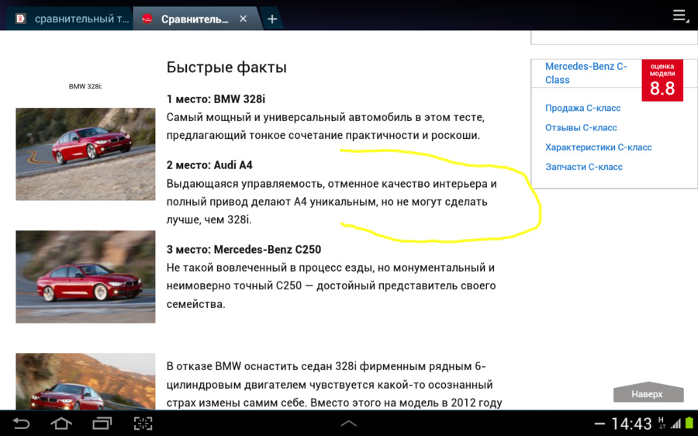
Task: Click '2 место: Audi A4' heading
Action: pos(209,165)
